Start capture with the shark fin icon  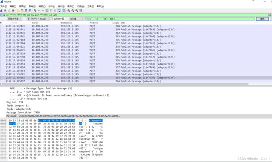point(1,10)
